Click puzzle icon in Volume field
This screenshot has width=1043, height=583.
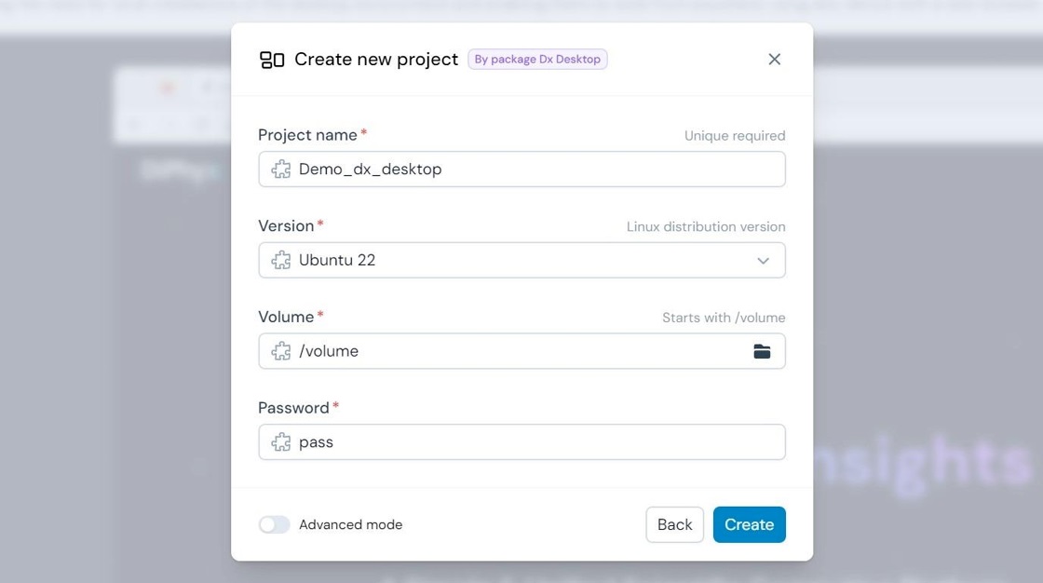click(280, 351)
